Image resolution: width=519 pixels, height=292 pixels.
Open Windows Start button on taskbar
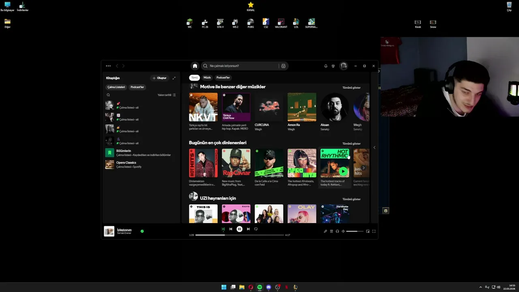[x=224, y=287]
